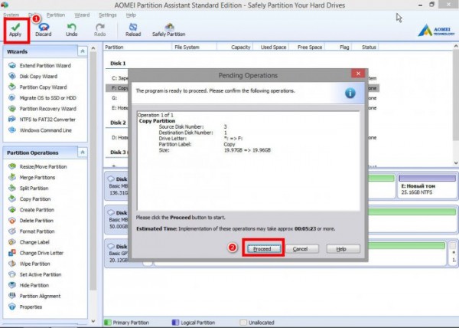Viewport: 459px width, 328px height.
Task: Start the Partition Copy Wizard
Action: (x=37, y=87)
